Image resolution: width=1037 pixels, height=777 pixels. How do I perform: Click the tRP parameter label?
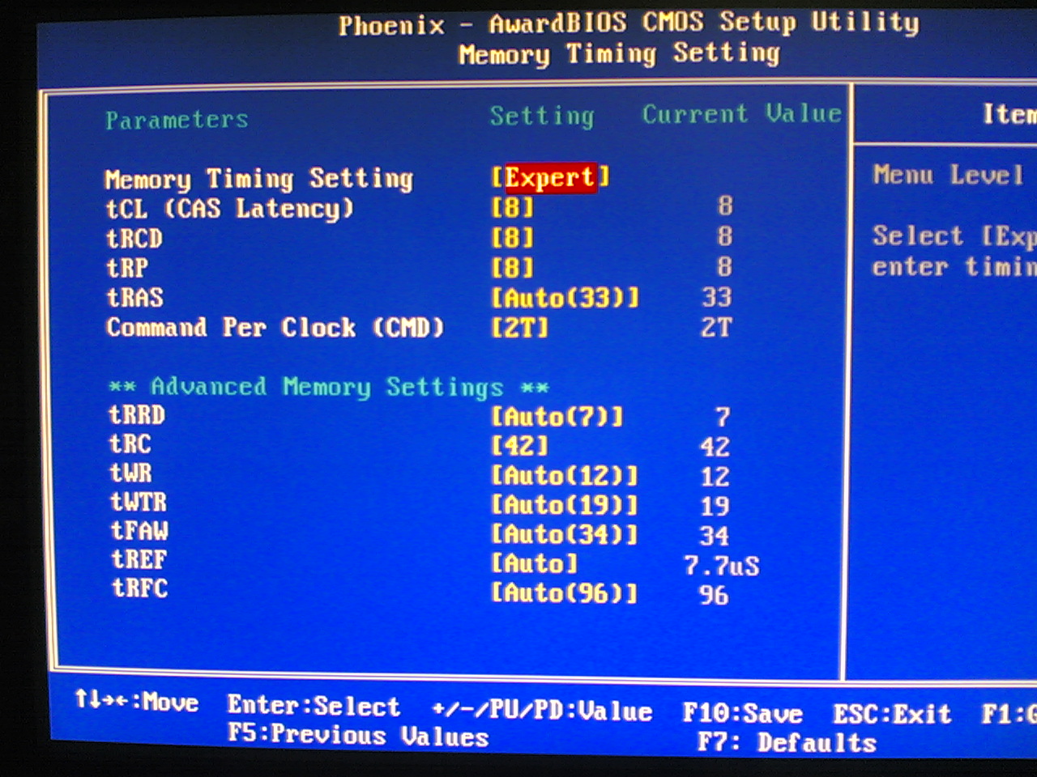127,268
